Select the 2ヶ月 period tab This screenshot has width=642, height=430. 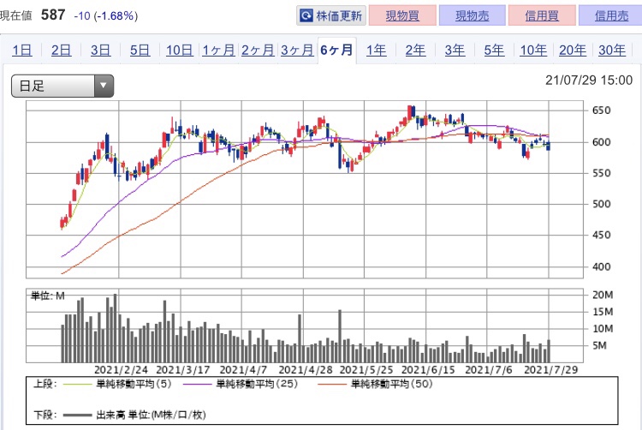tap(258, 51)
